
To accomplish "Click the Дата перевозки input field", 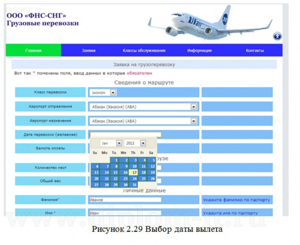I will coord(126,134).
